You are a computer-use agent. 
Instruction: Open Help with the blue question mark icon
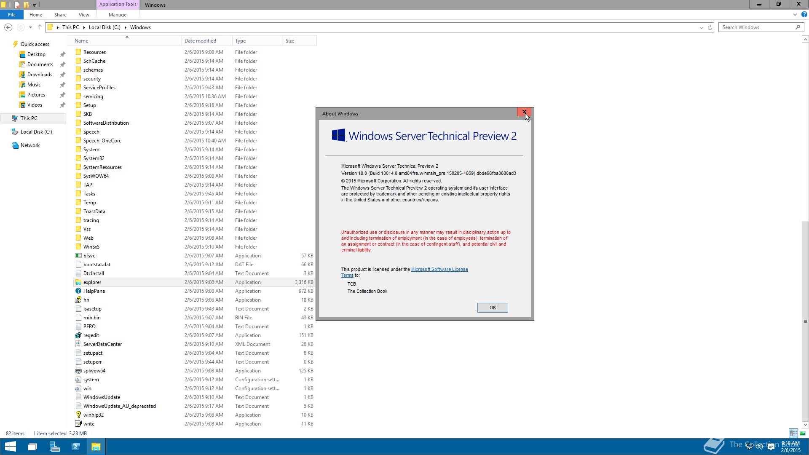pyautogui.click(x=804, y=15)
